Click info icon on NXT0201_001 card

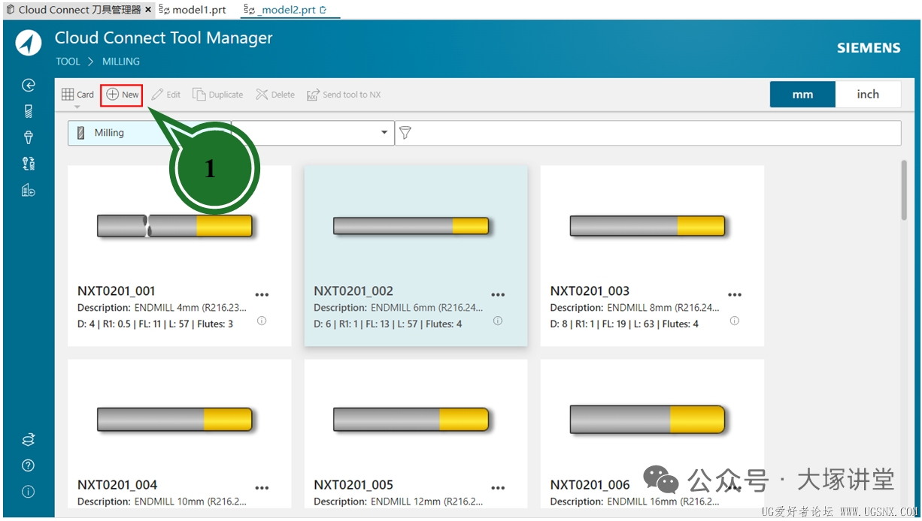pyautogui.click(x=262, y=321)
